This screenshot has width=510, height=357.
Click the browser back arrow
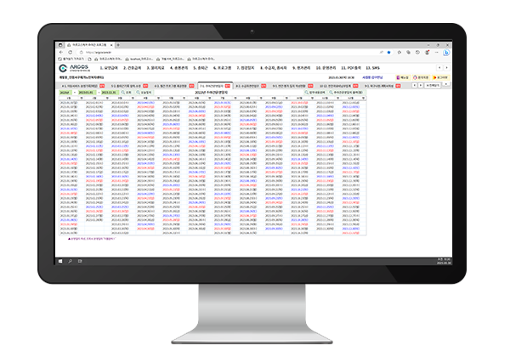[62, 50]
